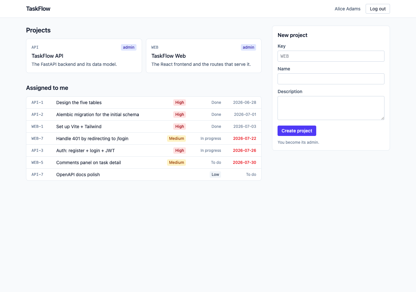Click the Low priority badge on API-7
The height and width of the screenshot is (292, 416).
pos(215,175)
